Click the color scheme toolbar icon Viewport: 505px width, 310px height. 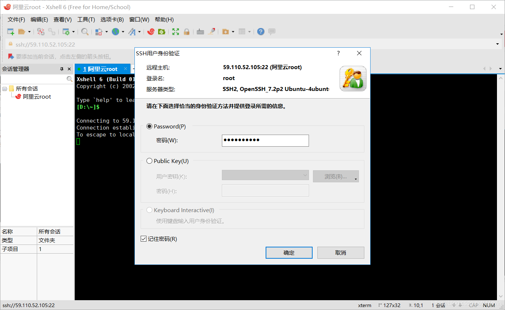tap(99, 32)
